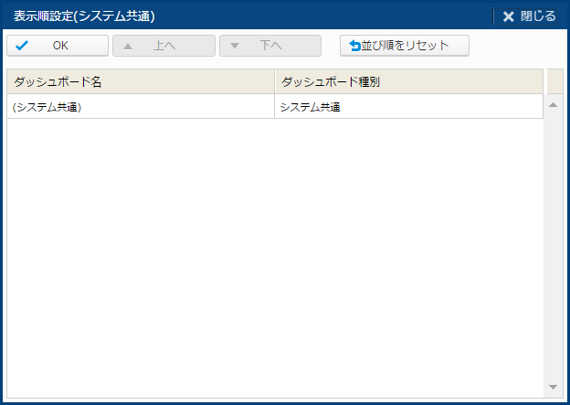570x405 pixels.
Task: Click the empty area below the list row
Action: (274, 256)
